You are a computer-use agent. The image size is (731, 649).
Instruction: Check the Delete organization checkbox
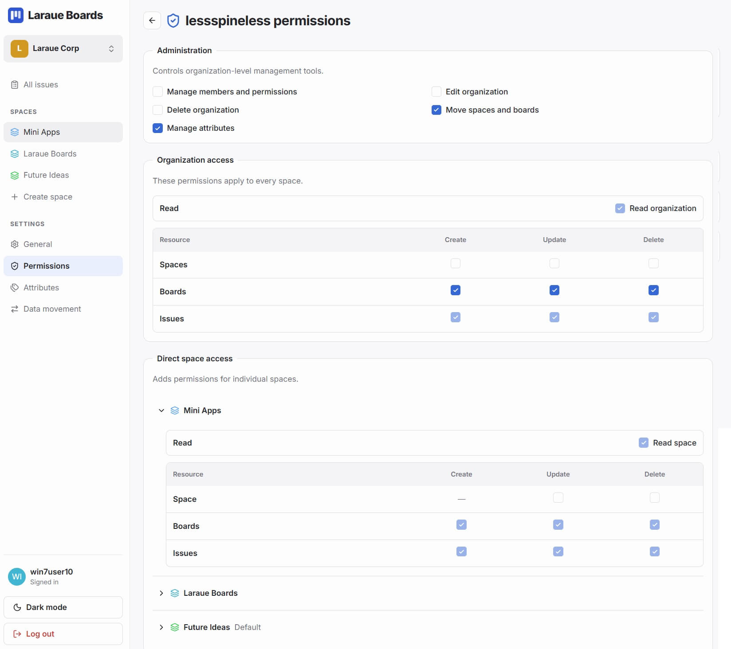157,110
